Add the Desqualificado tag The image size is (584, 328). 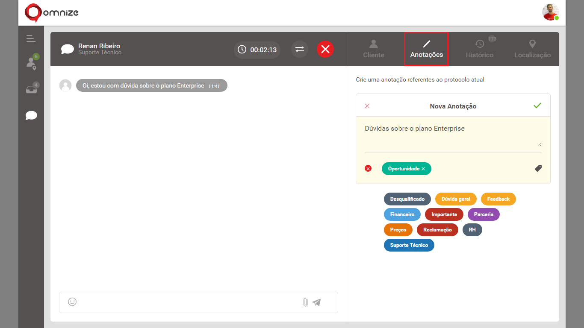407,199
